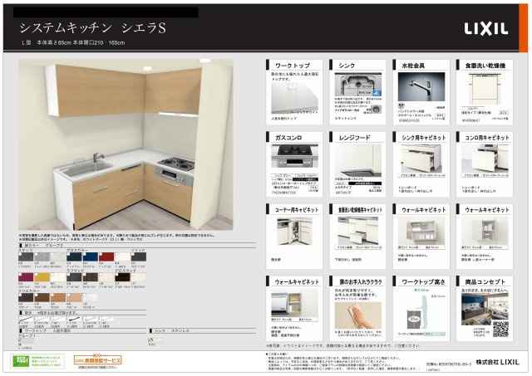The image size is (532, 376).
Task: Open the 商品コンセプト room photo
Action: click(x=485, y=307)
